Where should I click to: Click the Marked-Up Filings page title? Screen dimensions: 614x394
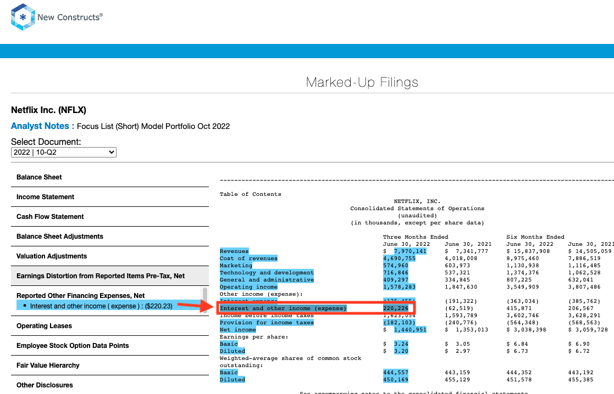tap(362, 82)
